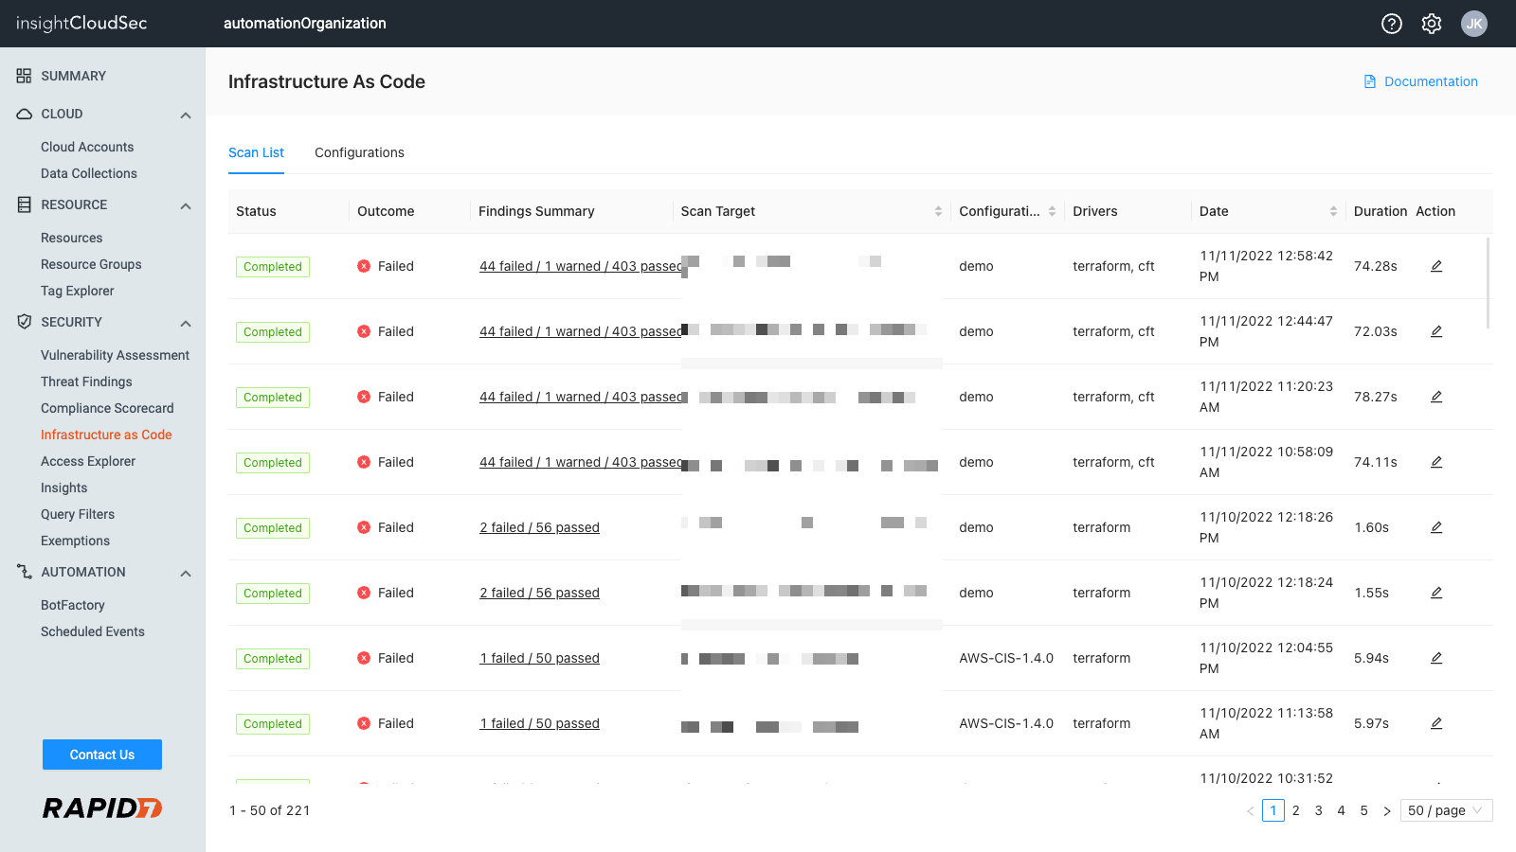The height and width of the screenshot is (852, 1516).
Task: Collapse the Resource section chevron
Action: point(186,206)
